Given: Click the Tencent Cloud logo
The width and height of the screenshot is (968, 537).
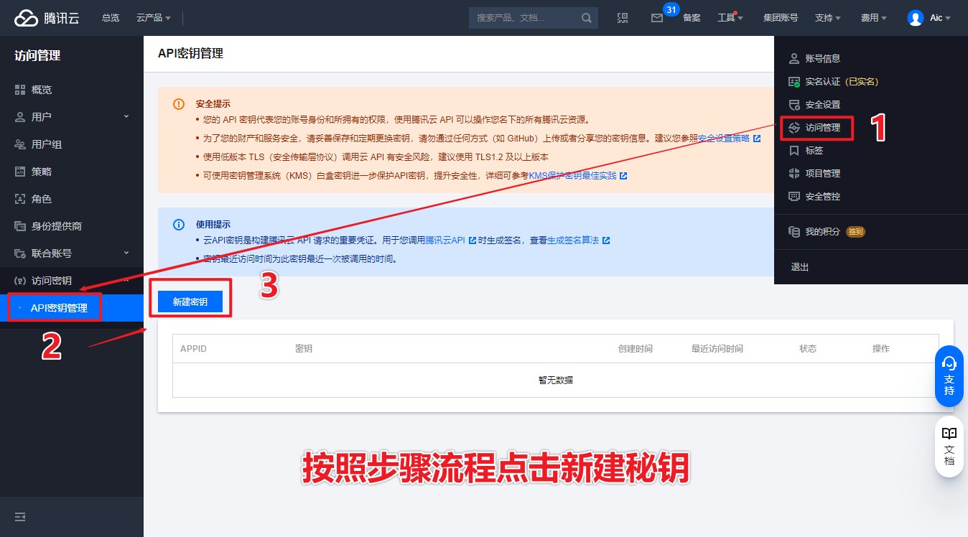Looking at the screenshot, I should point(47,18).
